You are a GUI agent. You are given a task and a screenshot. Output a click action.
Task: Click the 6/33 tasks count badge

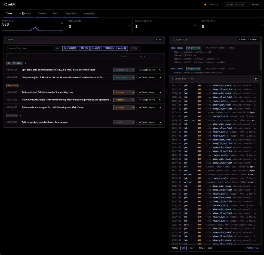(x=158, y=39)
